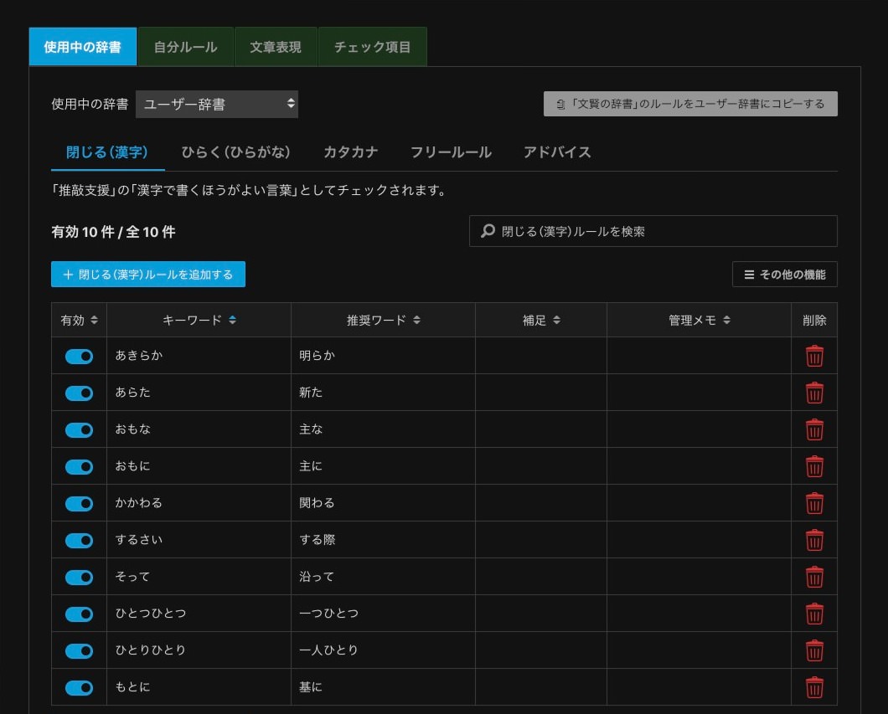Delete the ひとつひとつ rule via trash icon
The image size is (888, 714).
pos(813,614)
